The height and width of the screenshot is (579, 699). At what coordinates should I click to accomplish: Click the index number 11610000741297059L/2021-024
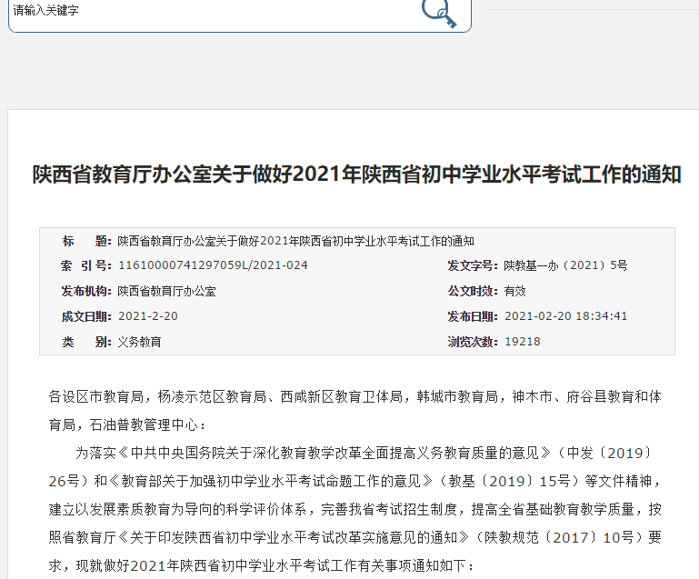coord(213,265)
